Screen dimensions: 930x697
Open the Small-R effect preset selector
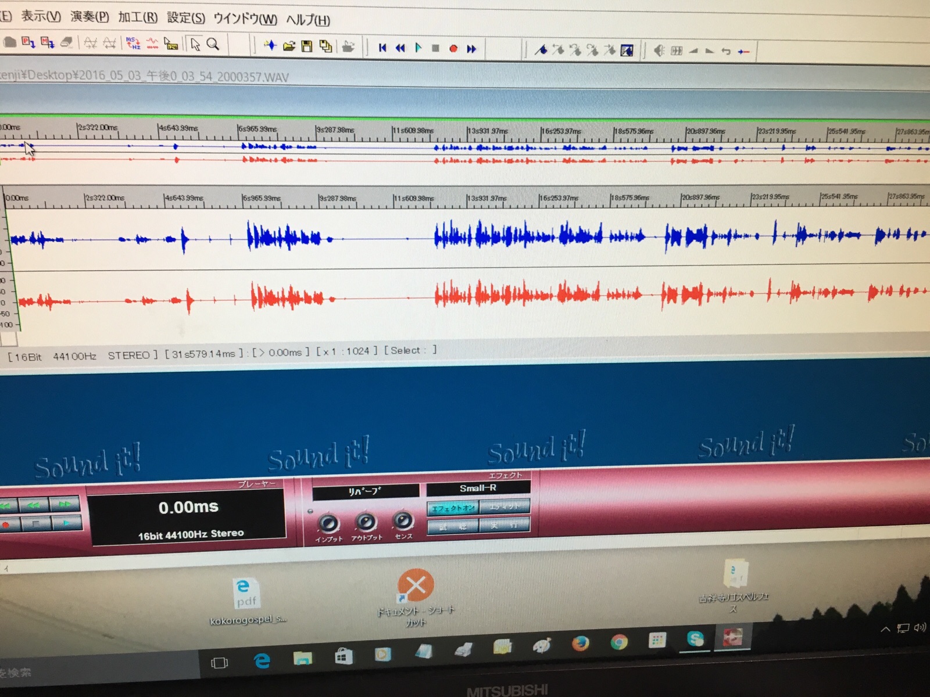point(478,488)
